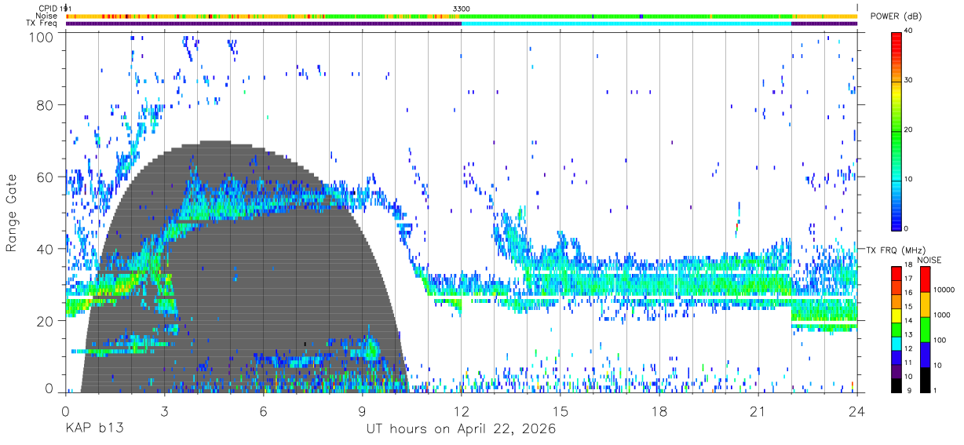This screenshot has width=964, height=445.
Task: Click the red segment of TX FRQ colorbar
Action: [896, 272]
